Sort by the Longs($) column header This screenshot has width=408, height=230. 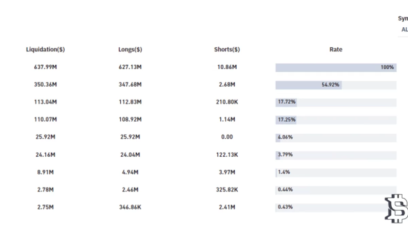click(x=130, y=49)
